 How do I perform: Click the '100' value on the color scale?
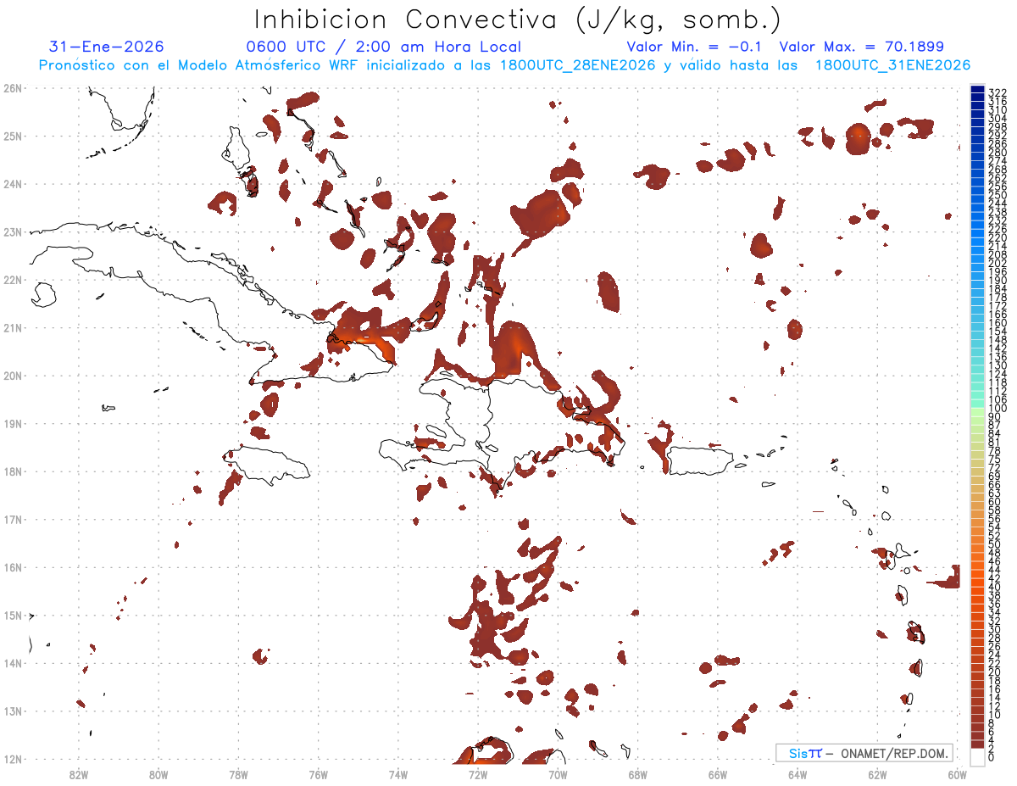(x=998, y=409)
